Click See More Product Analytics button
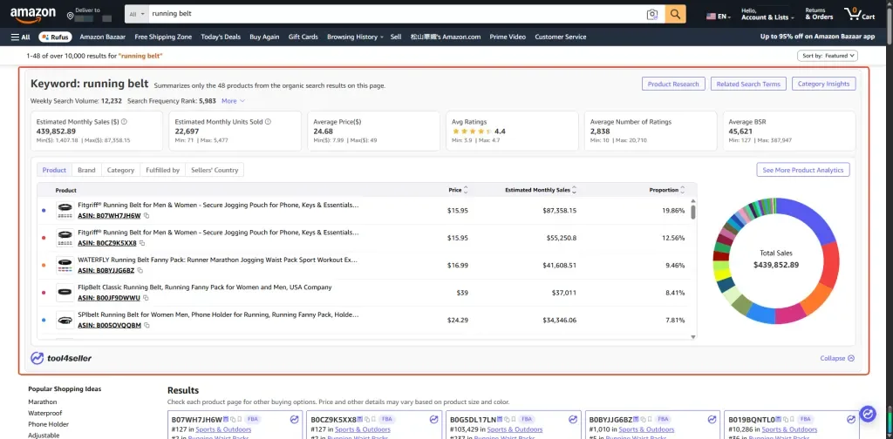The height and width of the screenshot is (439, 893). coord(803,170)
